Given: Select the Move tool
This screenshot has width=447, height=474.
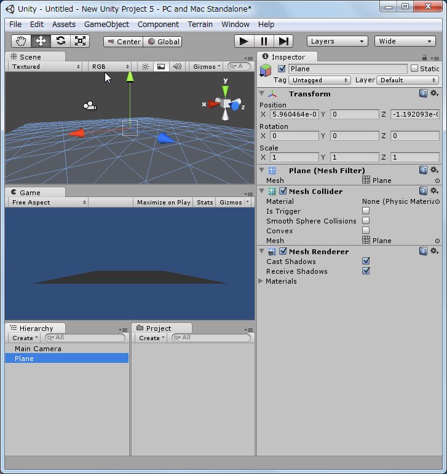Looking at the screenshot, I should point(41,41).
